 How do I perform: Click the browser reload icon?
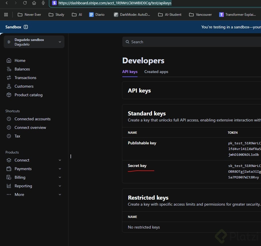(x=25, y=3)
